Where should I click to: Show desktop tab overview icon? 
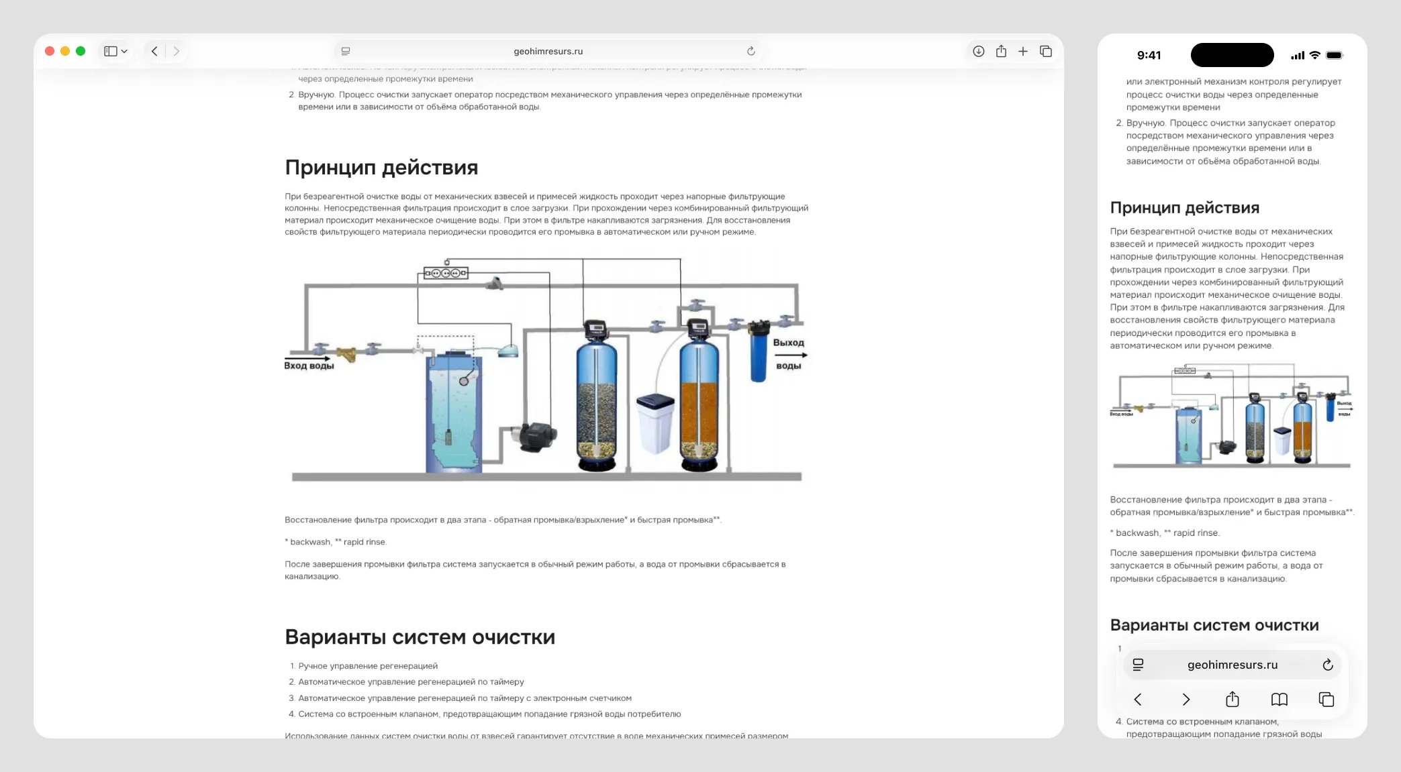(x=1046, y=51)
